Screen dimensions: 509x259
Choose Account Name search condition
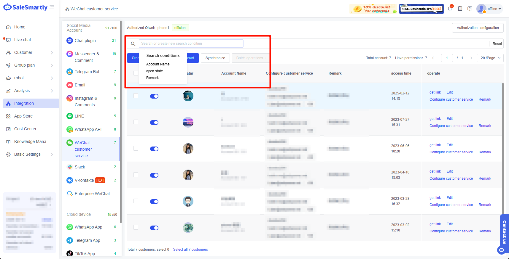[x=158, y=64]
